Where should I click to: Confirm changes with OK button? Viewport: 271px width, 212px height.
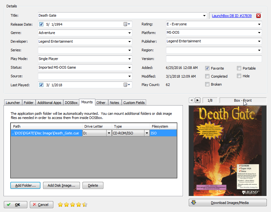pyautogui.click(x=15, y=205)
